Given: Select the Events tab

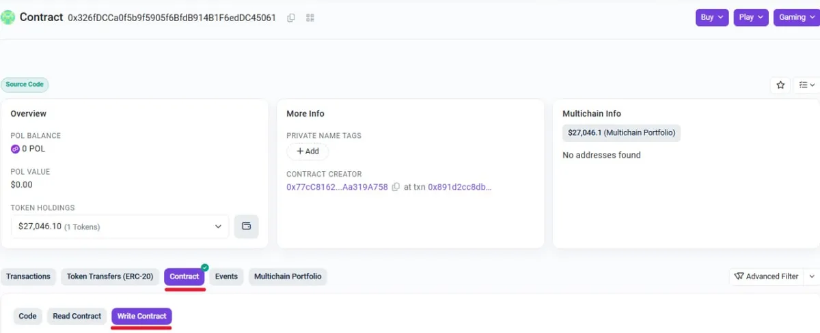Looking at the screenshot, I should click(x=226, y=276).
